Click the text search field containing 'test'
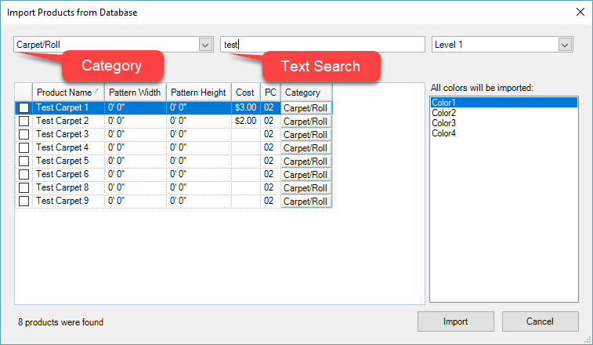The width and height of the screenshot is (593, 345). point(323,45)
